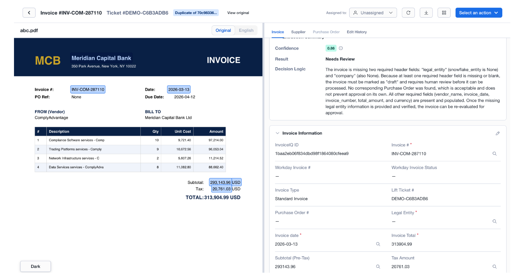Open the Unassigned assignee dropdown
This screenshot has width=516, height=280.
tap(373, 13)
